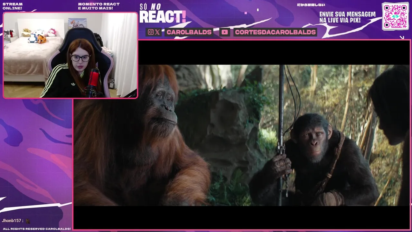This screenshot has width=412, height=232.
Task: Click the SÓ NO REACT! logo
Action: (163, 14)
